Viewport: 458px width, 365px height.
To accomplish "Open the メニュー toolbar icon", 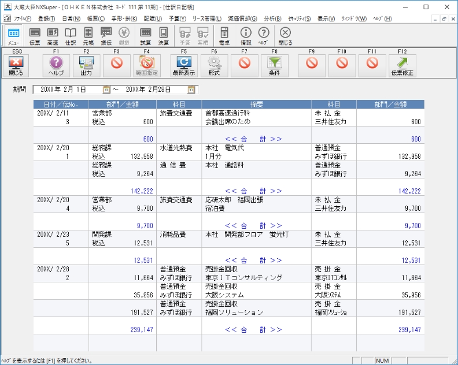I will point(13,36).
